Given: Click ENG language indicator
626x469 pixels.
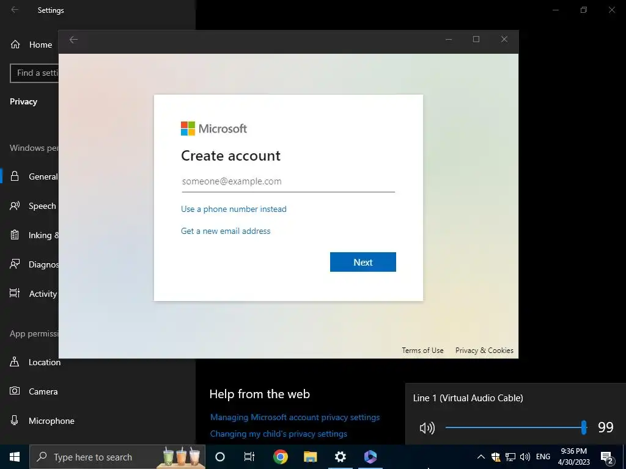Looking at the screenshot, I should pos(543,457).
